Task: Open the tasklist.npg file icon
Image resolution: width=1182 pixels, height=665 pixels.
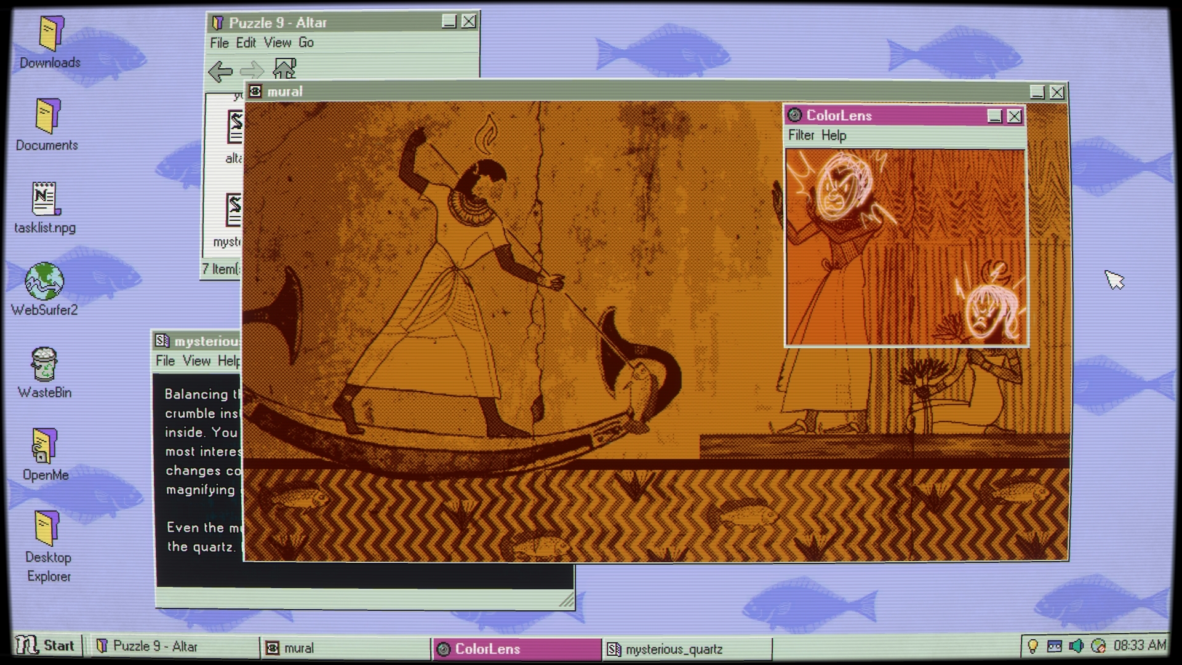Action: pyautogui.click(x=45, y=199)
